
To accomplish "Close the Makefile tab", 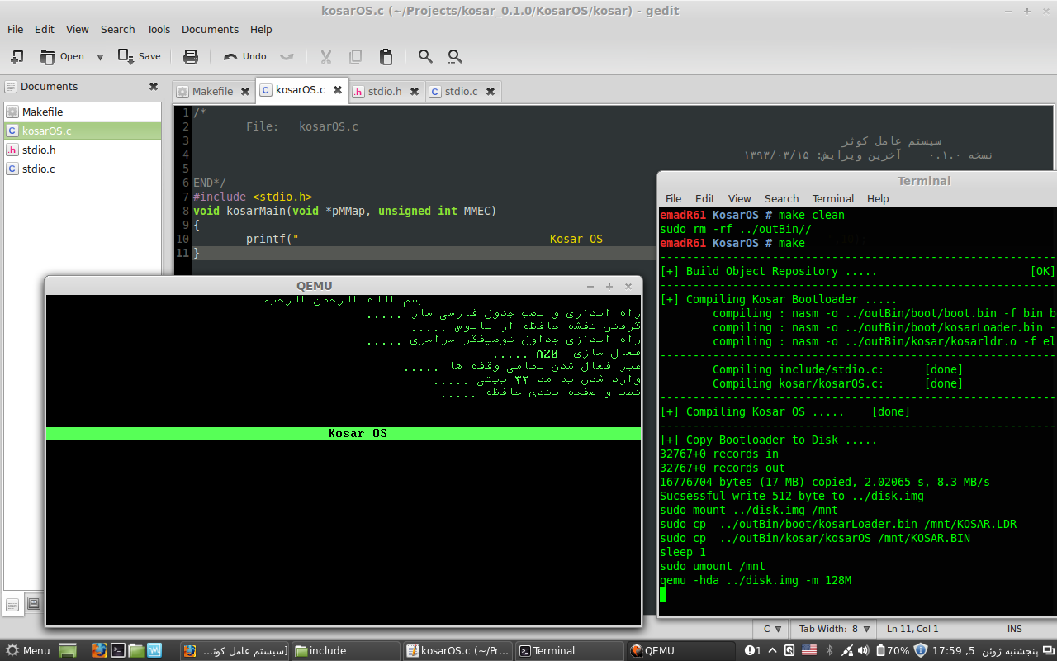I will point(245,92).
